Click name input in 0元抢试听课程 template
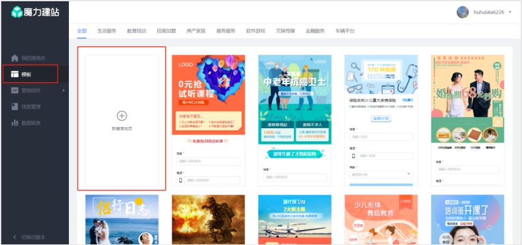The image size is (522, 245). [x=209, y=161]
